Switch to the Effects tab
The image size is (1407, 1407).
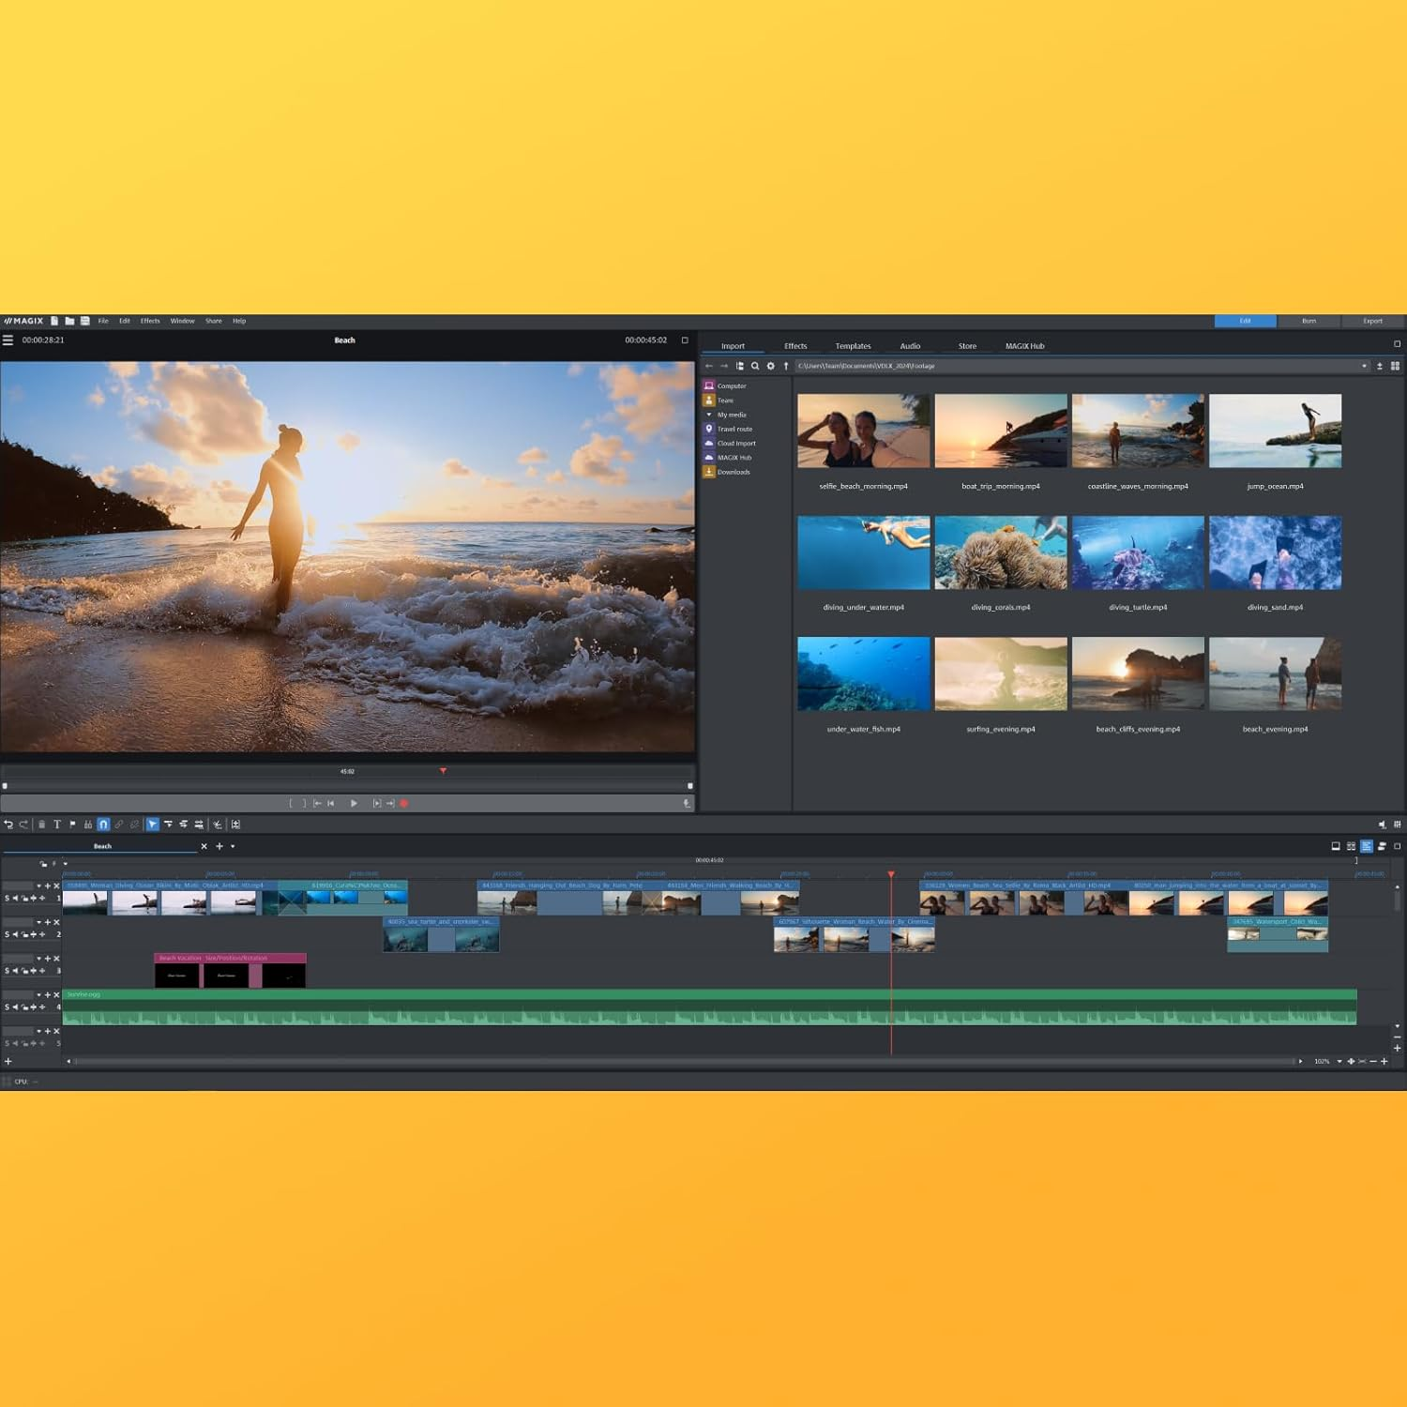pos(794,345)
